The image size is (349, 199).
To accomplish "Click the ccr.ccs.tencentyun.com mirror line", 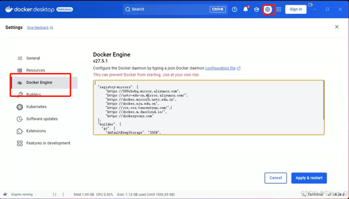I will click(138, 108).
